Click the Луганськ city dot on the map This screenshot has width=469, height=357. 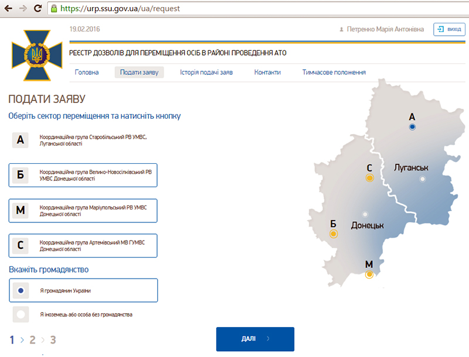(x=422, y=179)
